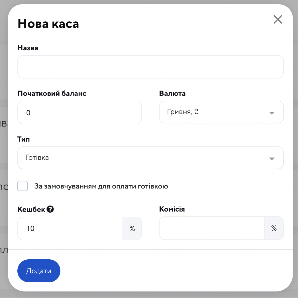Click the percent sign beside Кешбек field
This screenshot has width=298, height=298.
pyautogui.click(x=132, y=228)
